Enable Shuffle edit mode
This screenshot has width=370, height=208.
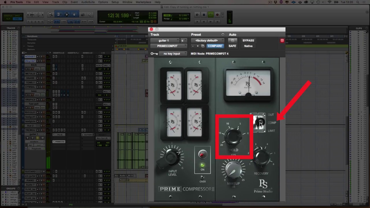(8, 16)
